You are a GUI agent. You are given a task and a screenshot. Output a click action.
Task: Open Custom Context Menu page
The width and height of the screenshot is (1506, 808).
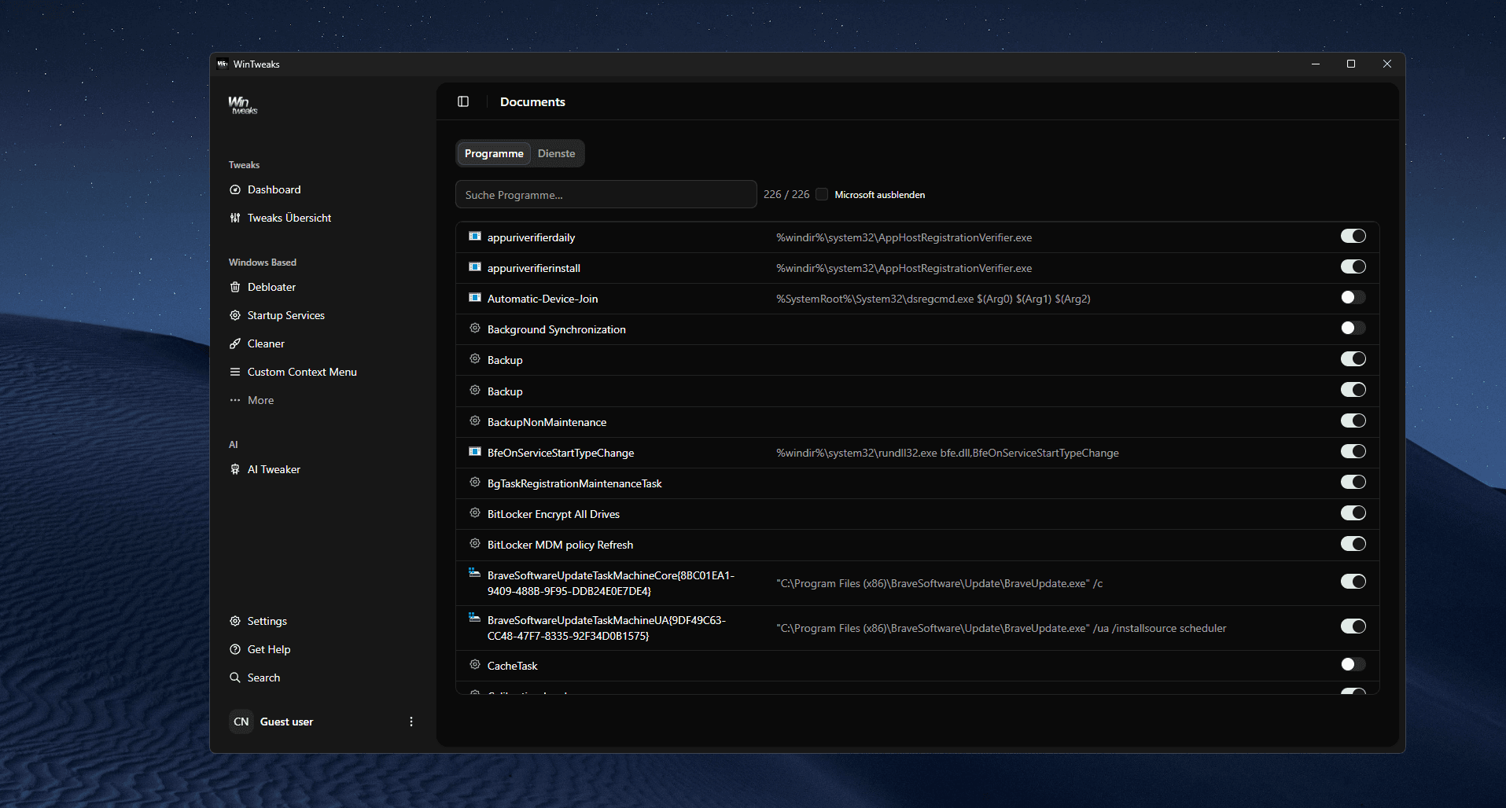pyautogui.click(x=302, y=372)
